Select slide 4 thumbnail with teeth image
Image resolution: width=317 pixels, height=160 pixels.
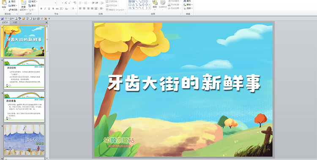click(24, 140)
